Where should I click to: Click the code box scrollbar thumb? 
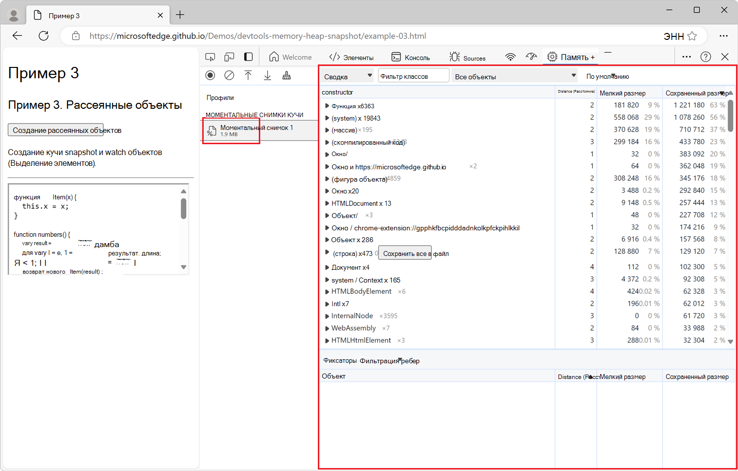(x=184, y=208)
